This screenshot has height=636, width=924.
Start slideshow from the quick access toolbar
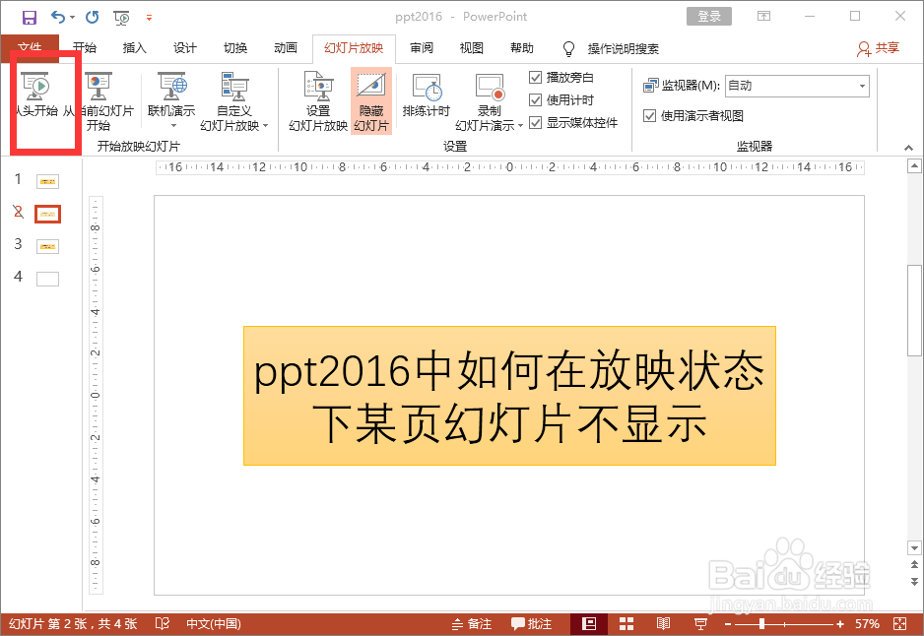click(122, 18)
